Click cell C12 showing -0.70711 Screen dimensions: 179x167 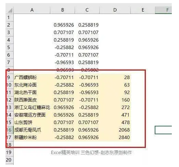tap(87, 100)
